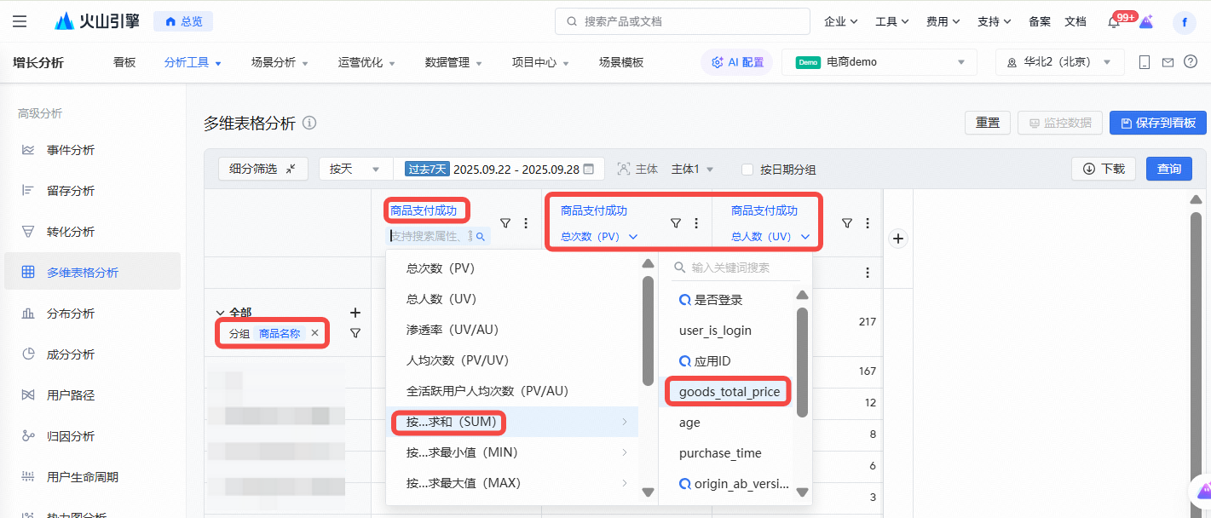Click the calendar icon in date range

pos(588,169)
